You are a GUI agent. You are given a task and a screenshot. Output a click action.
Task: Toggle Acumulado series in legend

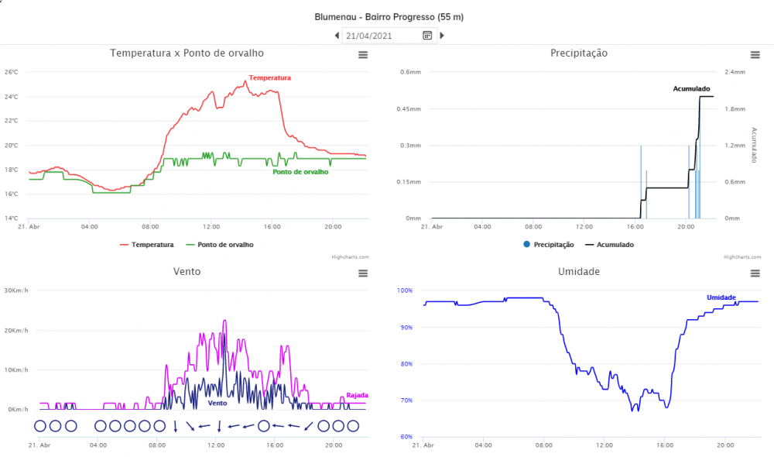click(x=615, y=245)
